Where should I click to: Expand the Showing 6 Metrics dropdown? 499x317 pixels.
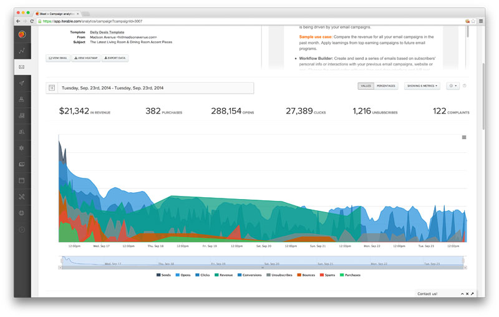click(x=422, y=85)
